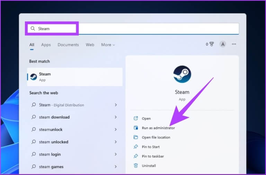
Task: Switch to the Apps tab
Action: (46, 45)
